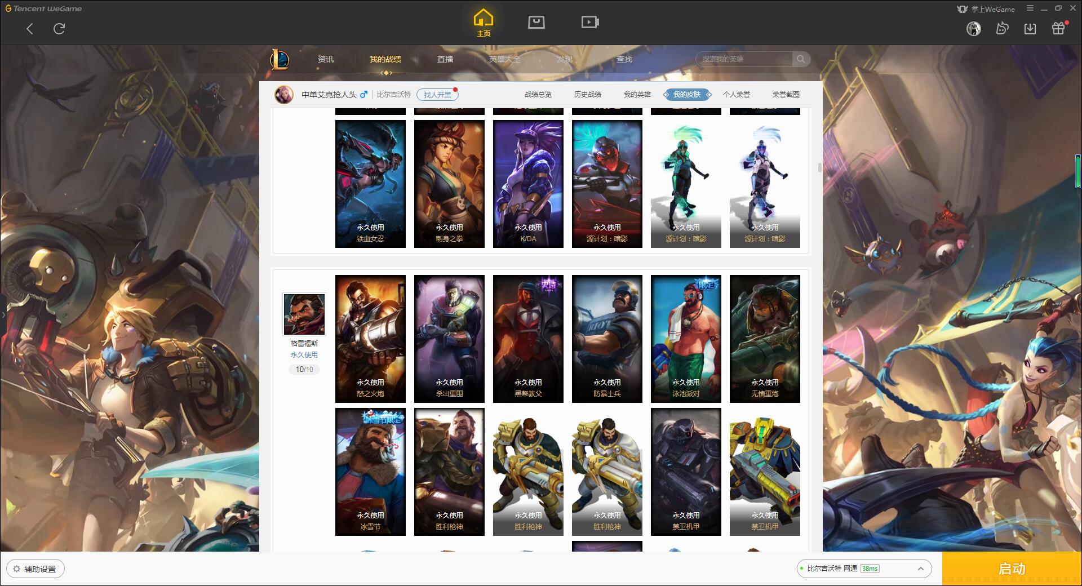This screenshot has height=586, width=1082.
Task: Go back with the back arrow
Action: click(30, 29)
